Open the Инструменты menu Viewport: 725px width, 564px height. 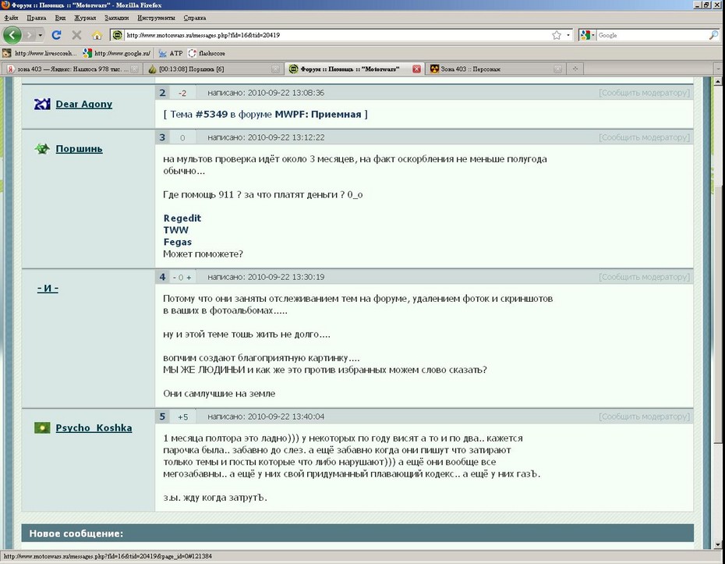click(156, 17)
